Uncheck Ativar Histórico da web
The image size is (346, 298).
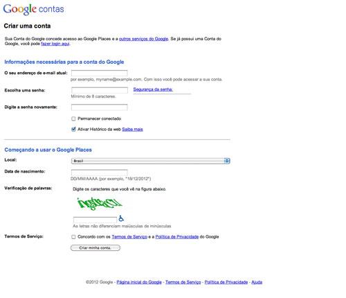(x=73, y=130)
